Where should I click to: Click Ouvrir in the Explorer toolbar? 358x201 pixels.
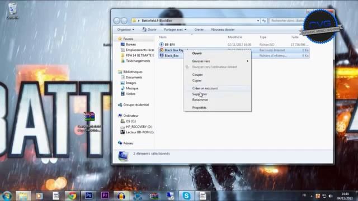[x=149, y=30]
